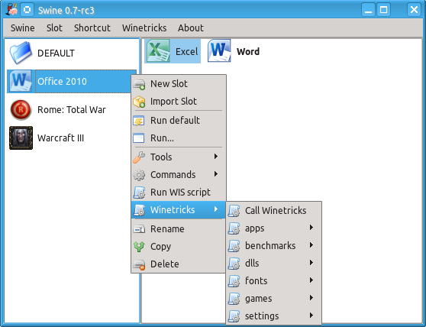Screen dimensions: 426x327
Task: Expand the Commands submenu arrow
Action: pos(216,174)
